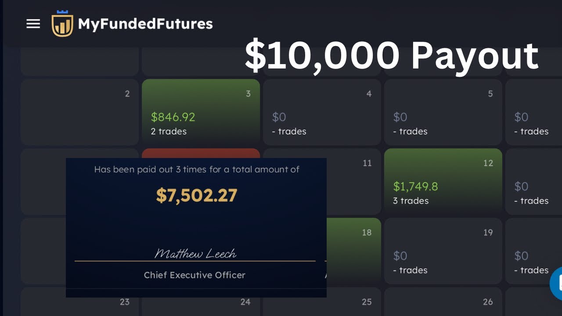
Task: Click calendar day 2 cell
Action: (79, 112)
